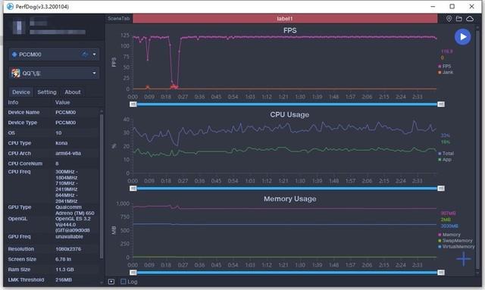The height and width of the screenshot is (290, 485).
Task: Click the panel icon left of Log
Action: (x=111, y=282)
